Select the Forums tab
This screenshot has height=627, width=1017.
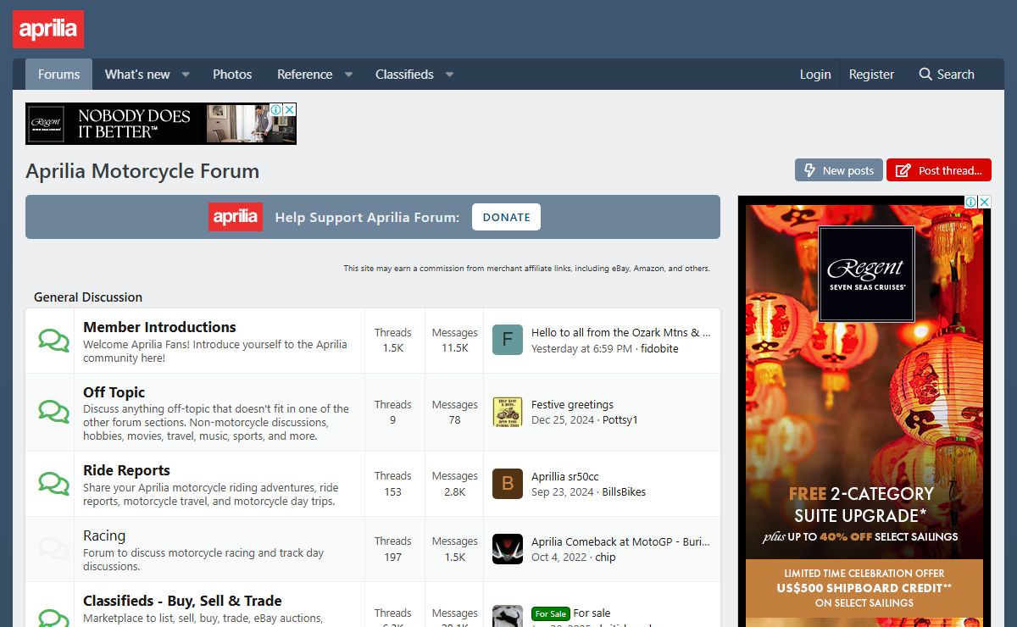(58, 75)
